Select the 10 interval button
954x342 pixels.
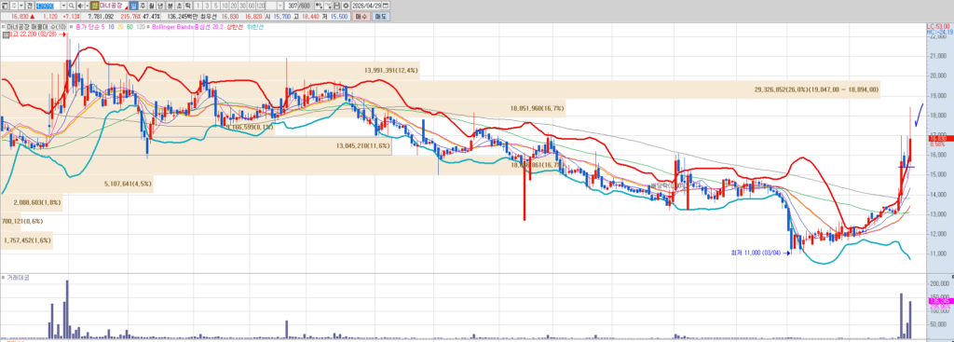click(225, 6)
